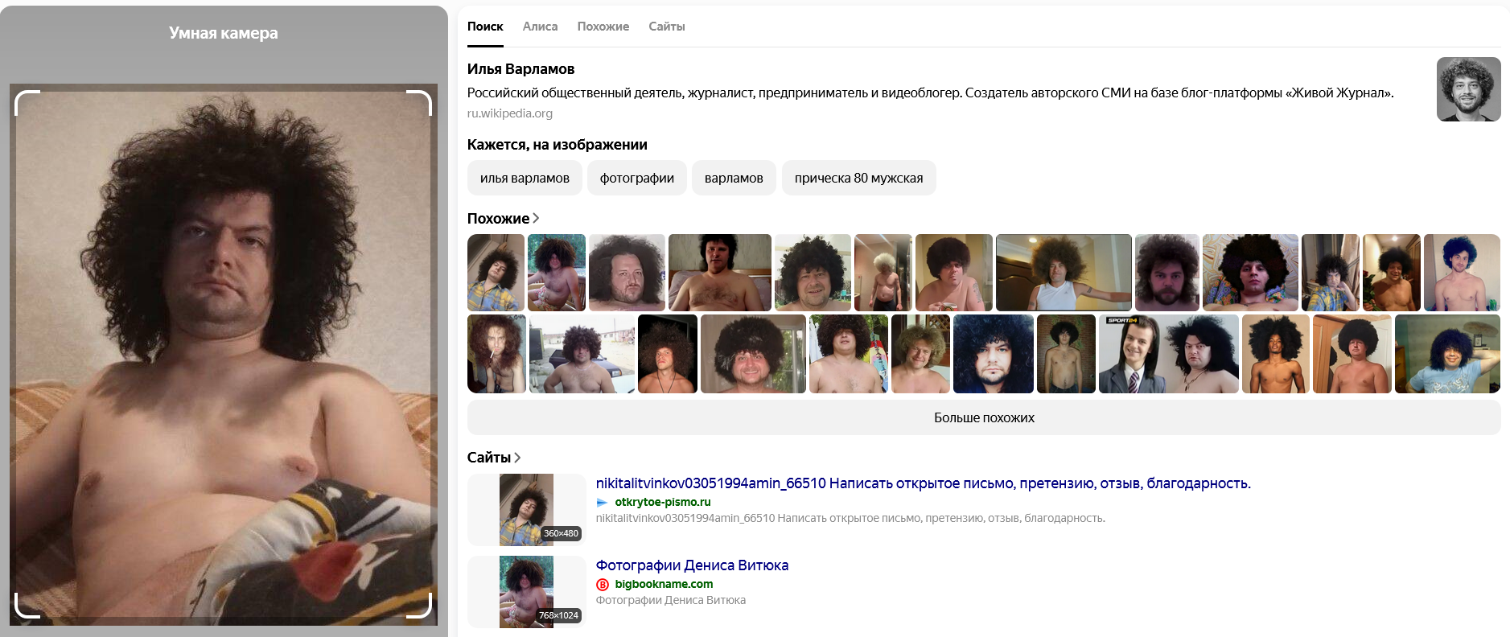Select the snippet text under the otkrytoe-pismo.ru result
This screenshot has width=1510, height=637.
(x=850, y=518)
